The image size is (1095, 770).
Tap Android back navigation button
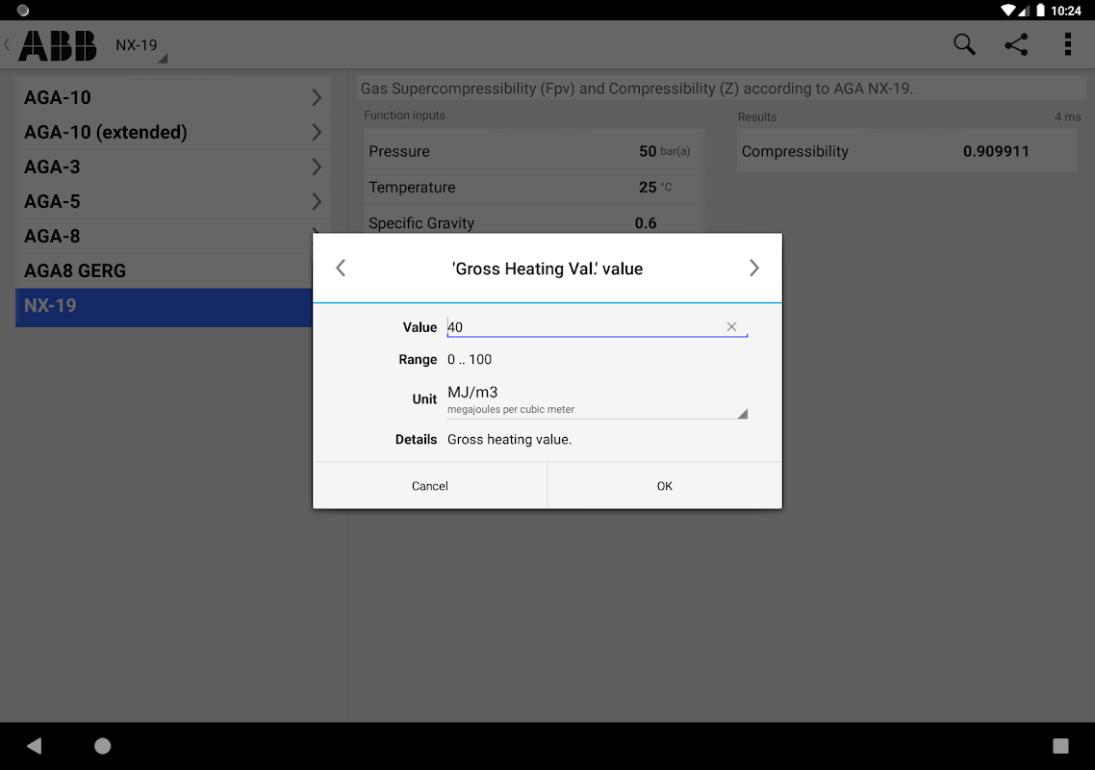pos(35,746)
